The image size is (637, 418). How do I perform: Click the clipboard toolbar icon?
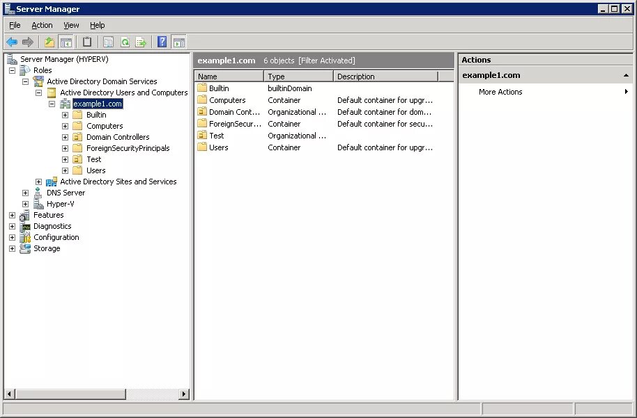coord(87,42)
